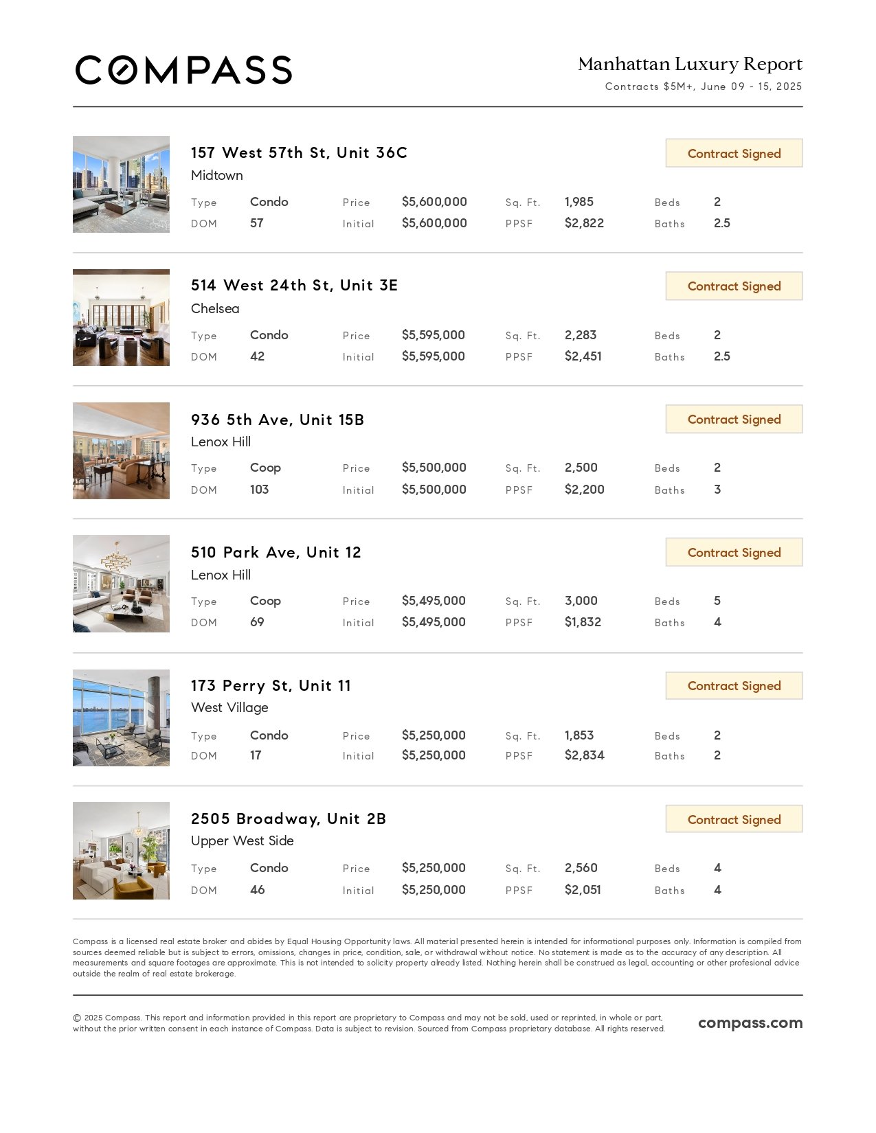Visit the compass.com link in footer
The image size is (876, 1133).
750,1023
